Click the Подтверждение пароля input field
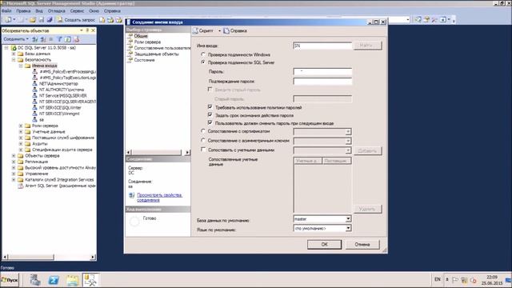The image size is (512, 288). click(322, 81)
